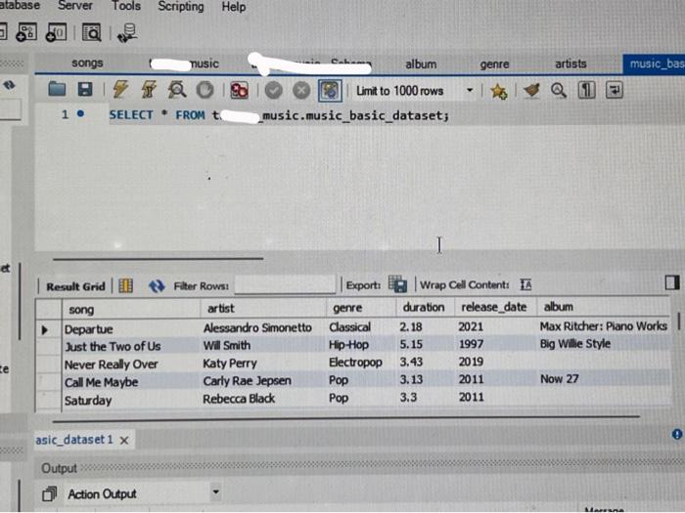
Task: Click the reconnect to DBMS icon
Action: tap(127, 33)
